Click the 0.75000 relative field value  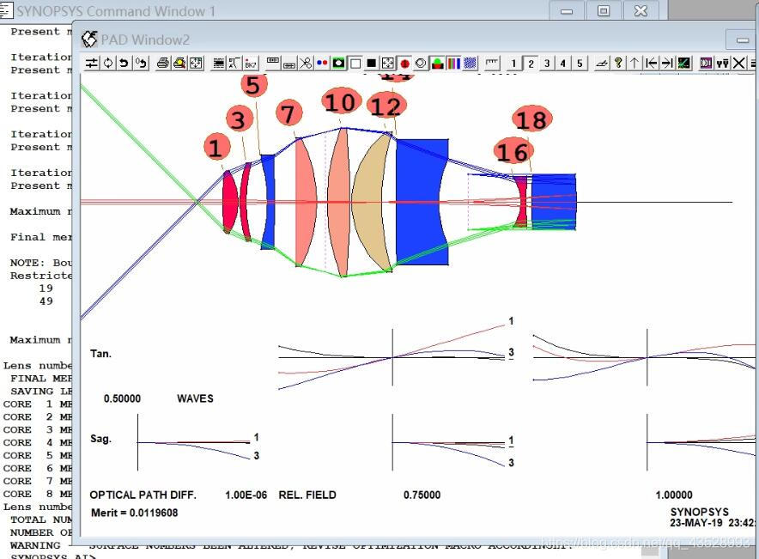(x=422, y=495)
